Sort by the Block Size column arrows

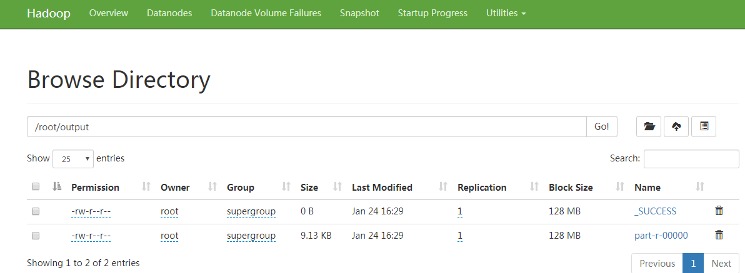(x=621, y=187)
